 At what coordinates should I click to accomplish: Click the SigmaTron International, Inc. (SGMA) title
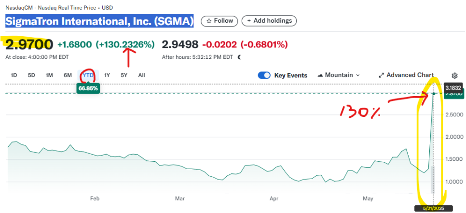click(x=99, y=21)
